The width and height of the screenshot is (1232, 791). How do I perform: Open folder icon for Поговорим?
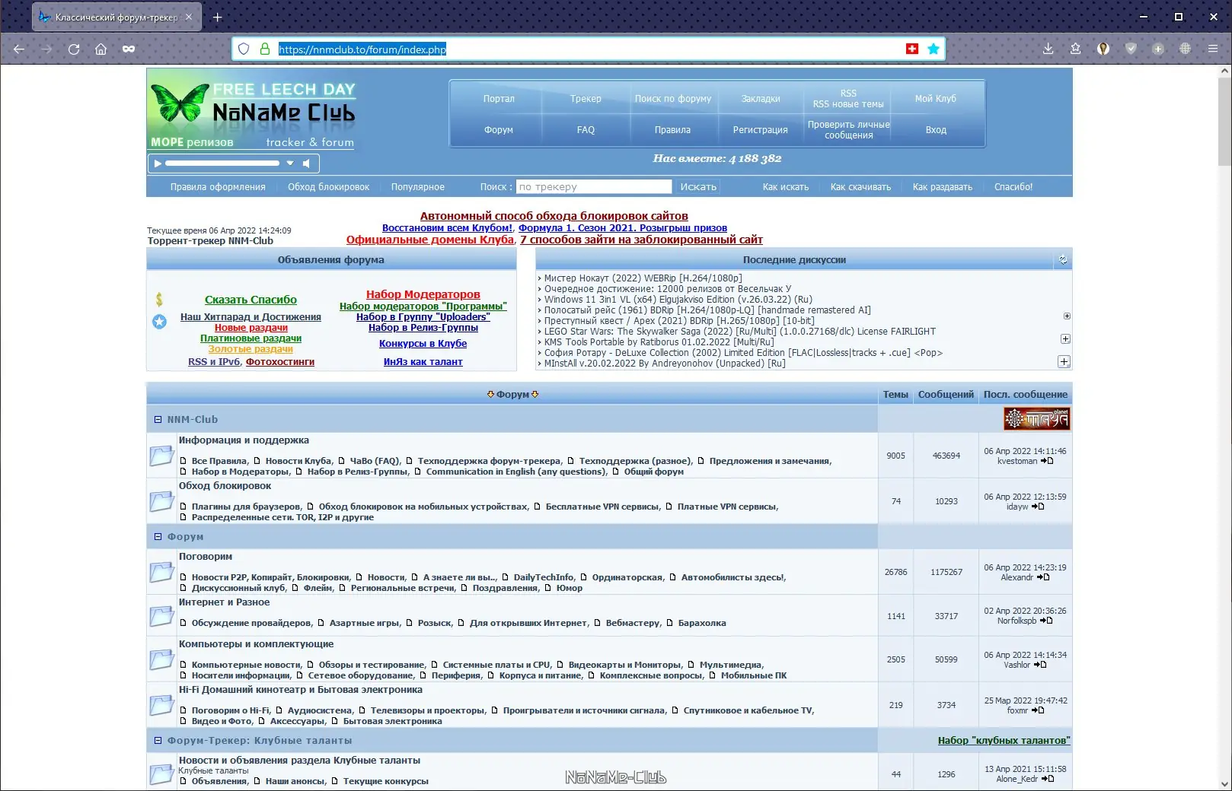[x=161, y=572]
